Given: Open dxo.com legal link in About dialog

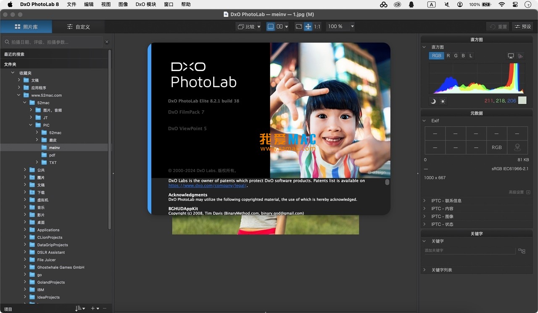Looking at the screenshot, I should click(x=208, y=186).
